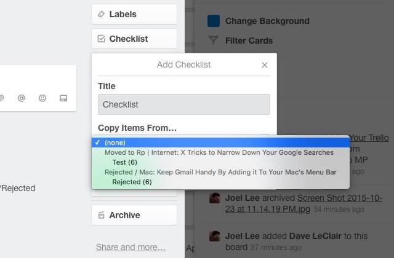
Task: Click the Archive button
Action: [134, 215]
